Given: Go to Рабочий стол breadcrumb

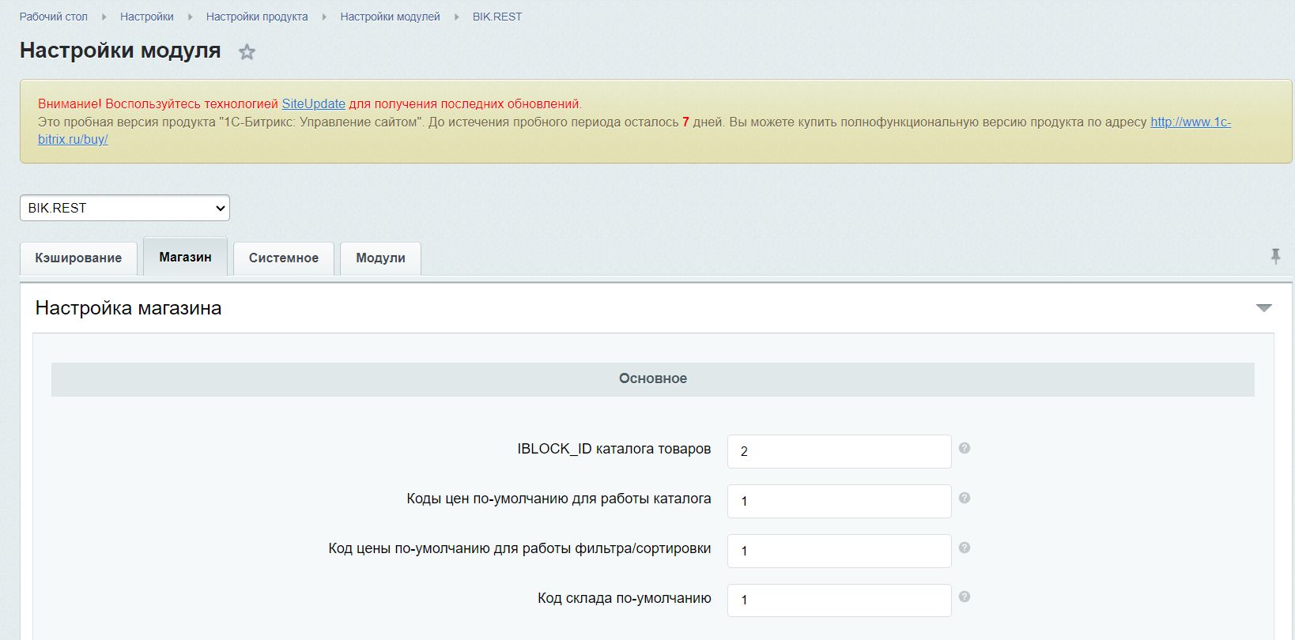Looking at the screenshot, I should pyautogui.click(x=54, y=17).
